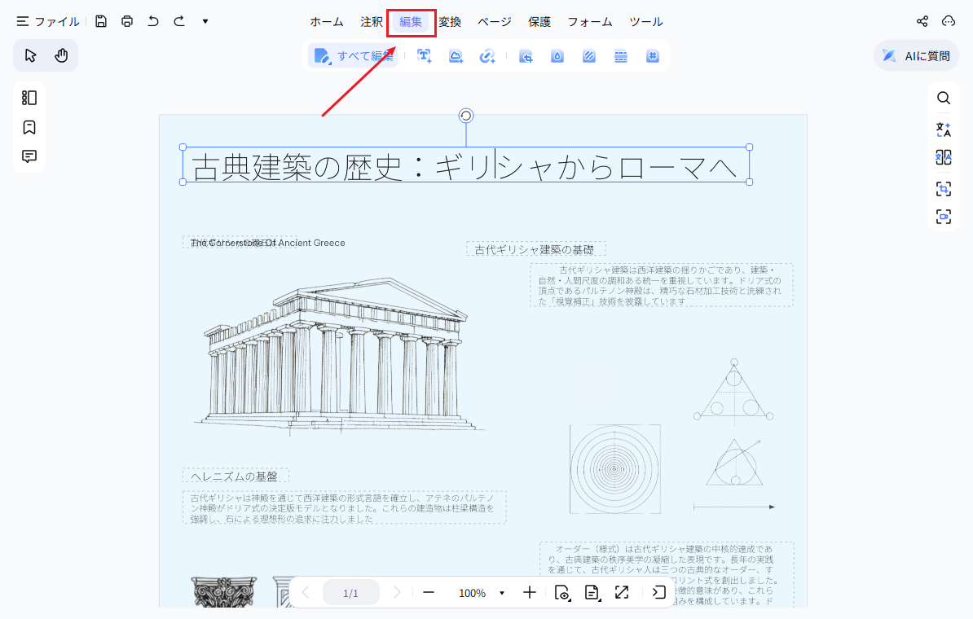Open the ページ tab
Image resolution: width=973 pixels, height=619 pixels.
tap(495, 22)
